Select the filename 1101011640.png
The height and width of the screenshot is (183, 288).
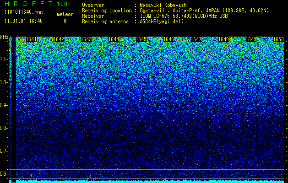click(24, 12)
